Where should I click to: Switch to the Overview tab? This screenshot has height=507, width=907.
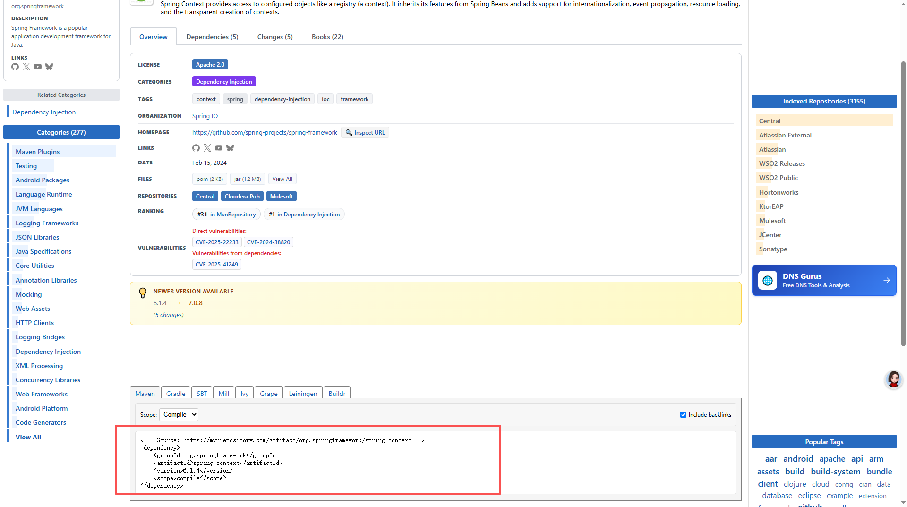(154, 37)
